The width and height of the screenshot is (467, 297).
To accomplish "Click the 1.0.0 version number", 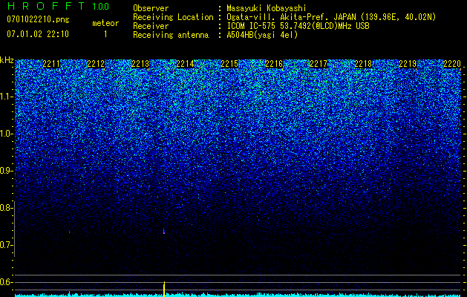I will (101, 7).
